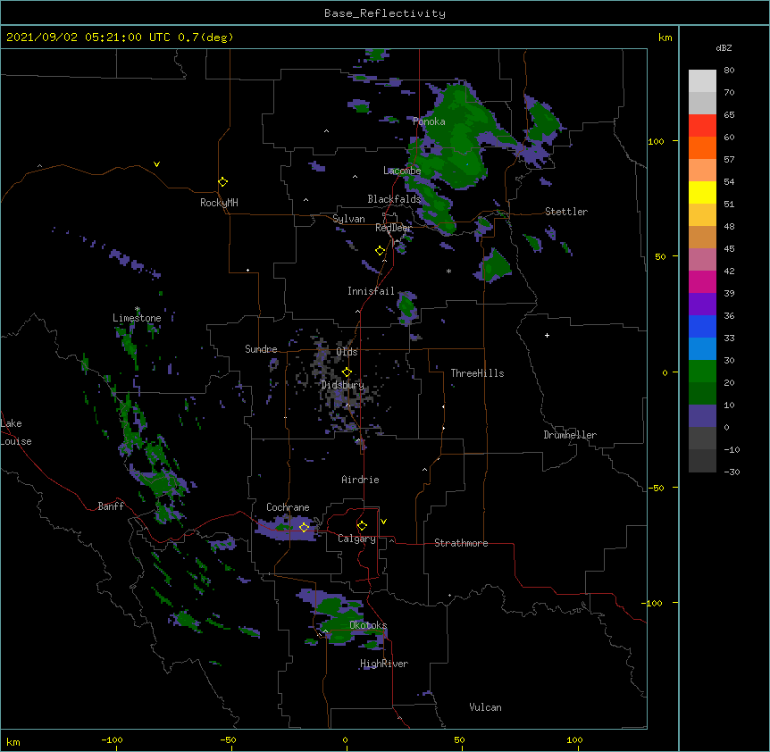Click the ThreeHills label
This screenshot has width=770, height=752.
point(477,373)
